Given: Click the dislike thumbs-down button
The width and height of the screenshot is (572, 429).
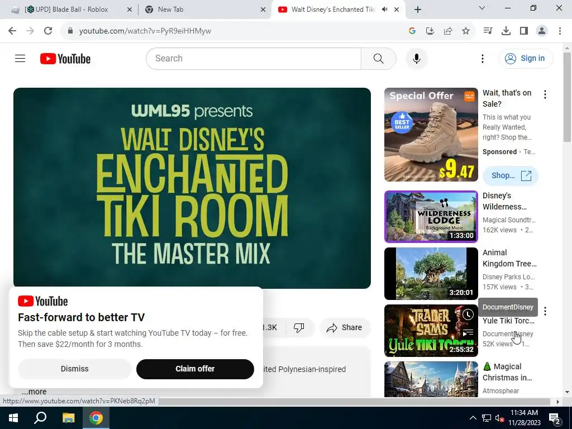Looking at the screenshot, I should pyautogui.click(x=299, y=327).
